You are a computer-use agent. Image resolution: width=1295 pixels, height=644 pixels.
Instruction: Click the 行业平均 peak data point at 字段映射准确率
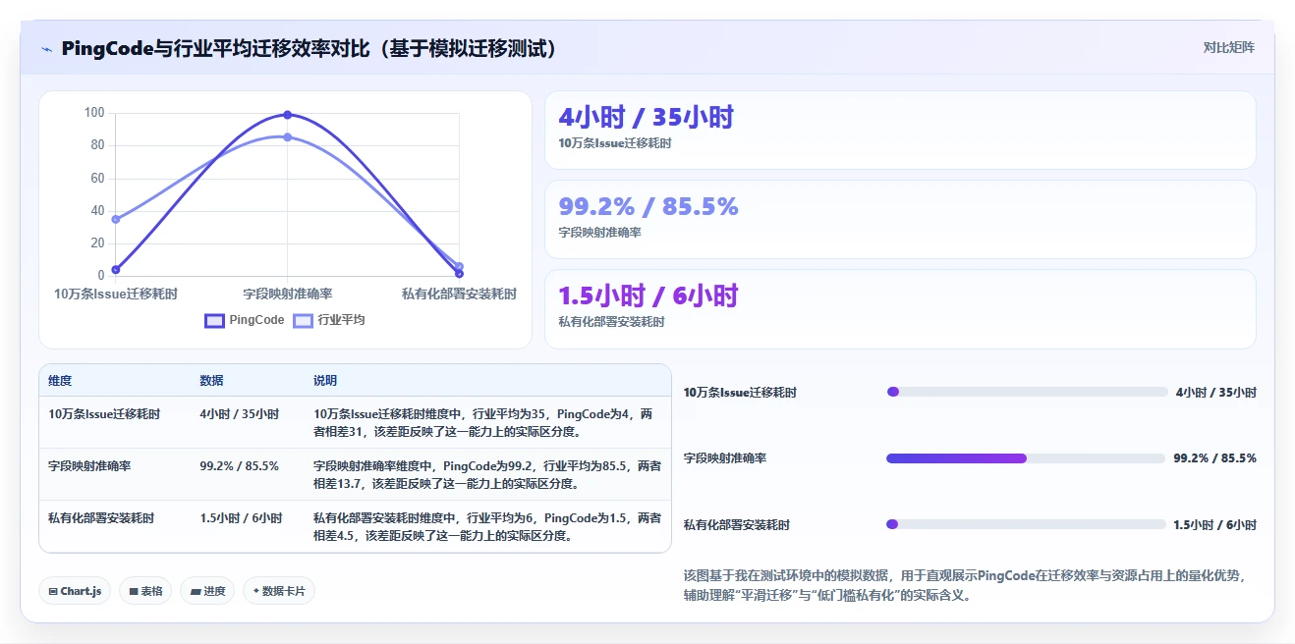click(x=288, y=137)
